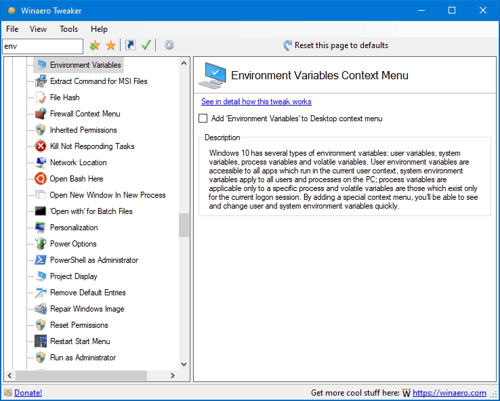The image size is (500, 401).
Task: Select the File Hash tree entry
Action: (65, 98)
